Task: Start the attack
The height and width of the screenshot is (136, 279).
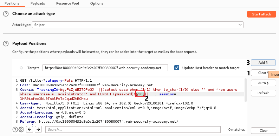Action: [261, 14]
